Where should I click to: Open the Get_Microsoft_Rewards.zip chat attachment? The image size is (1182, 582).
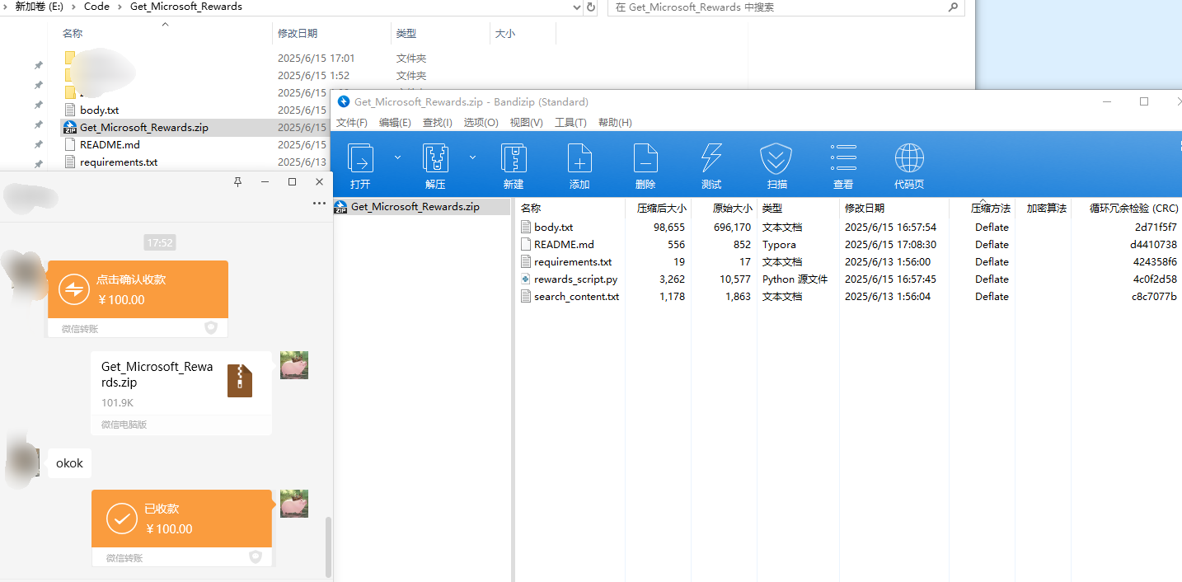pos(181,384)
